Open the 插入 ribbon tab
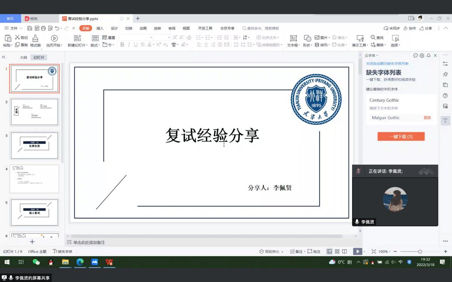Screen dimensions: 452x282 pos(100,28)
